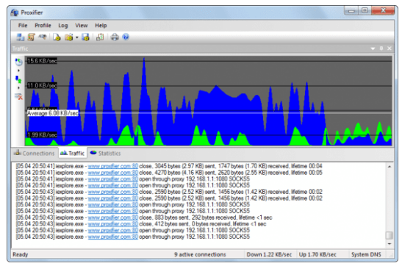Open the View menu

(82, 26)
